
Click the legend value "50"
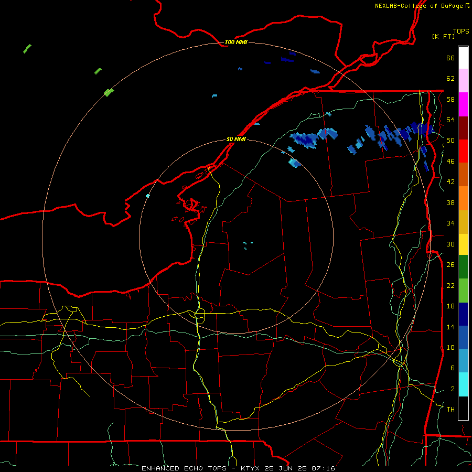(450, 141)
